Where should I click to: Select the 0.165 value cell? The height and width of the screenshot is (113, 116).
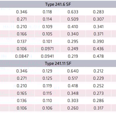(22, 93)
